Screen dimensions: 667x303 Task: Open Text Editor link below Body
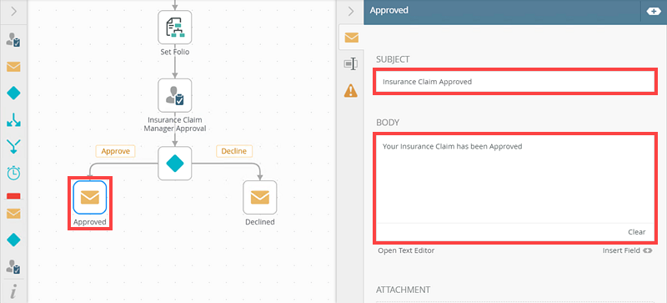pos(406,250)
